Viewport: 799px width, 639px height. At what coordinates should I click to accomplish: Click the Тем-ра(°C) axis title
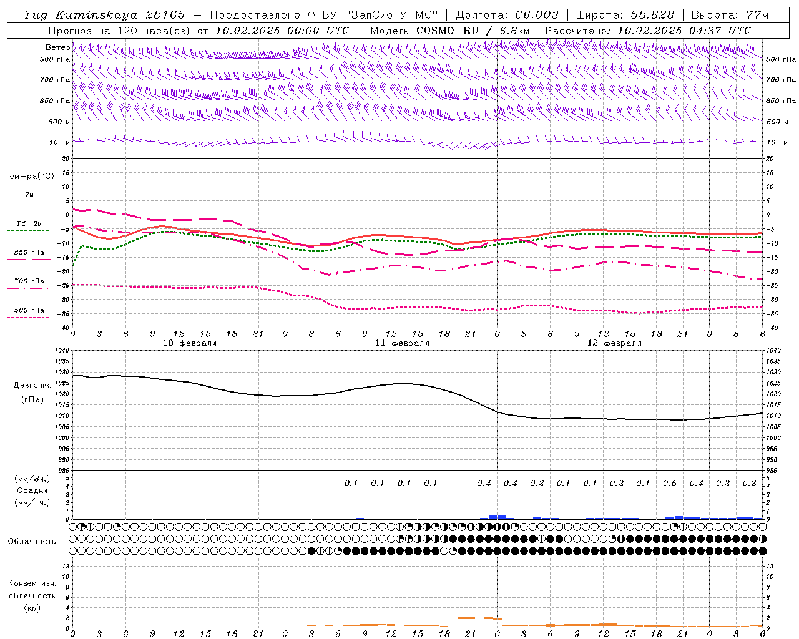pyautogui.click(x=29, y=177)
